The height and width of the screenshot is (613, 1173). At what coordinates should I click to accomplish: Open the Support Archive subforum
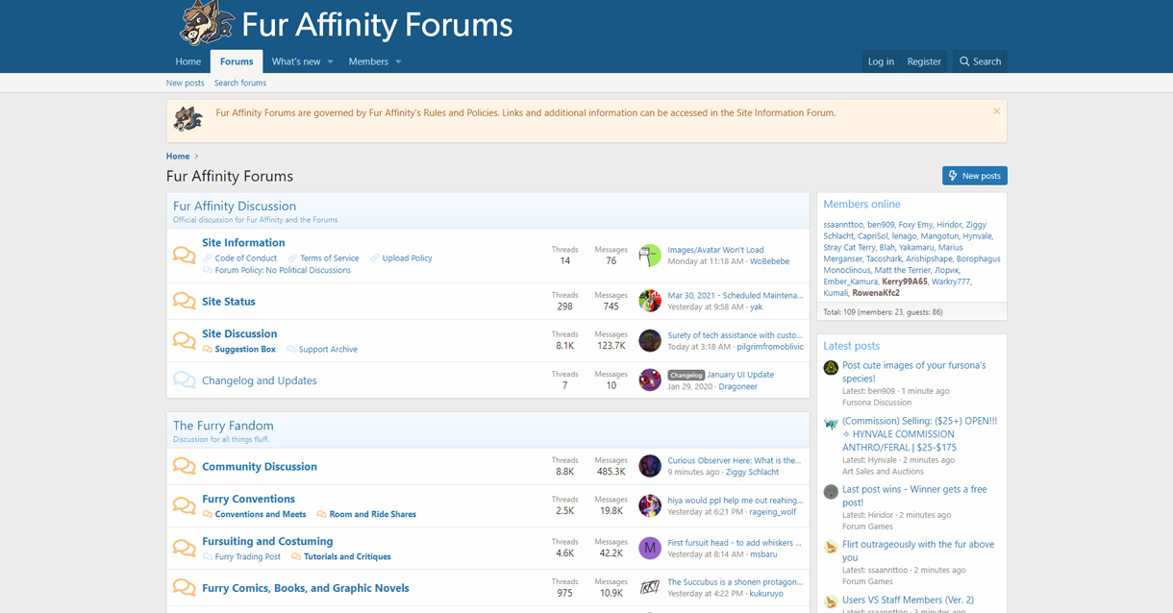pos(328,350)
